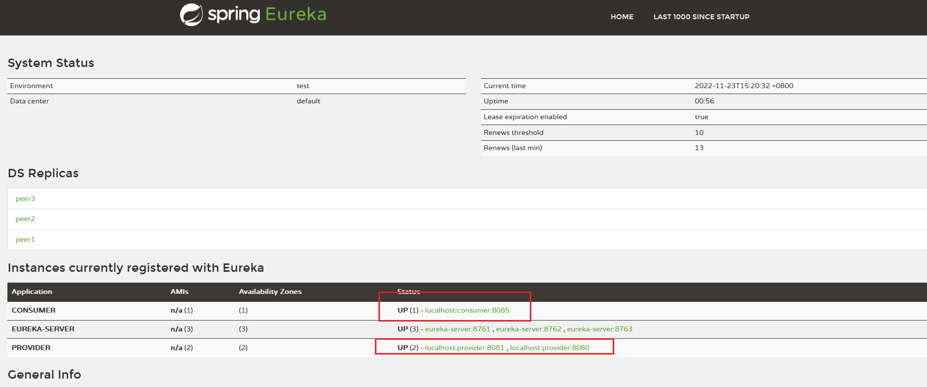Select the EUREKA-SERVER application name
The image size is (927, 387).
point(43,329)
